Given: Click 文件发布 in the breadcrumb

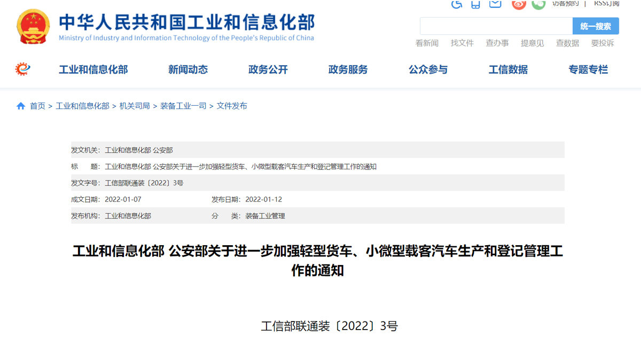Looking at the screenshot, I should (x=232, y=106).
